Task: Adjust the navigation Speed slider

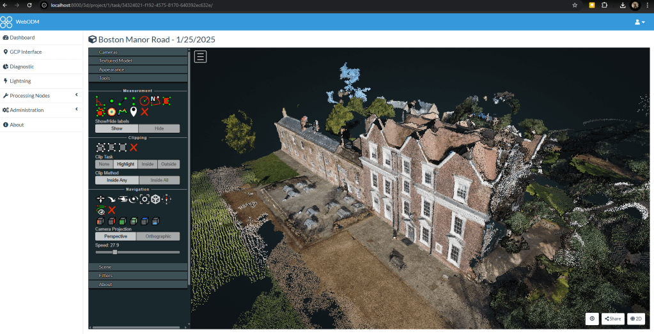Action: click(115, 252)
